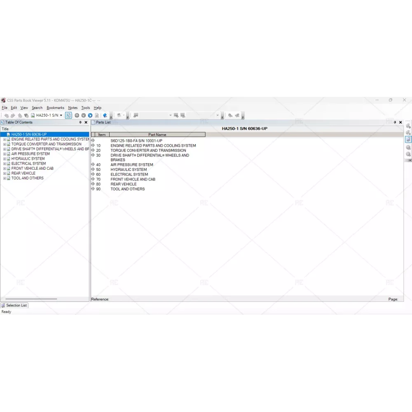The width and height of the screenshot is (412, 412).
Task: Open the Bookmarks menu
Action: click(x=55, y=108)
